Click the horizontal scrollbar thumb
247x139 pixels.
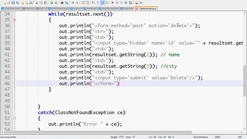pos(98,132)
